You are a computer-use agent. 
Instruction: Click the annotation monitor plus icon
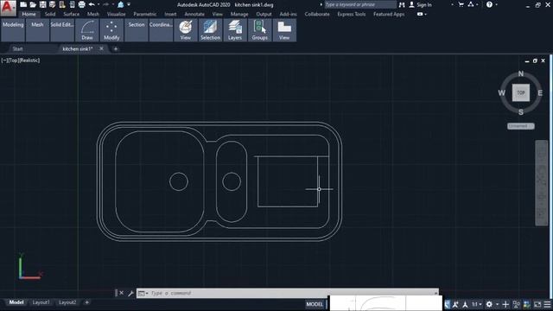click(505, 304)
